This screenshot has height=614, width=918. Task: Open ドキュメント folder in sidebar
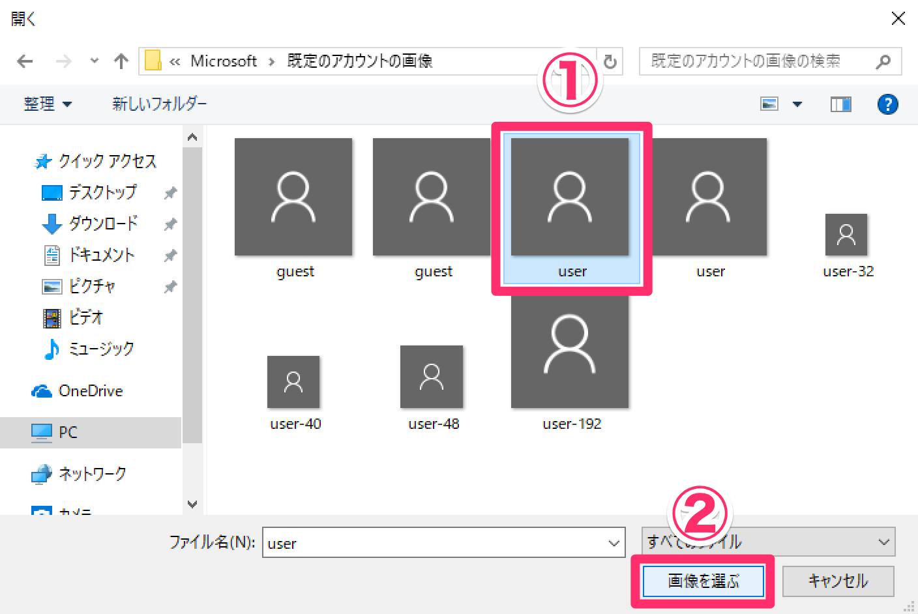pos(89,255)
